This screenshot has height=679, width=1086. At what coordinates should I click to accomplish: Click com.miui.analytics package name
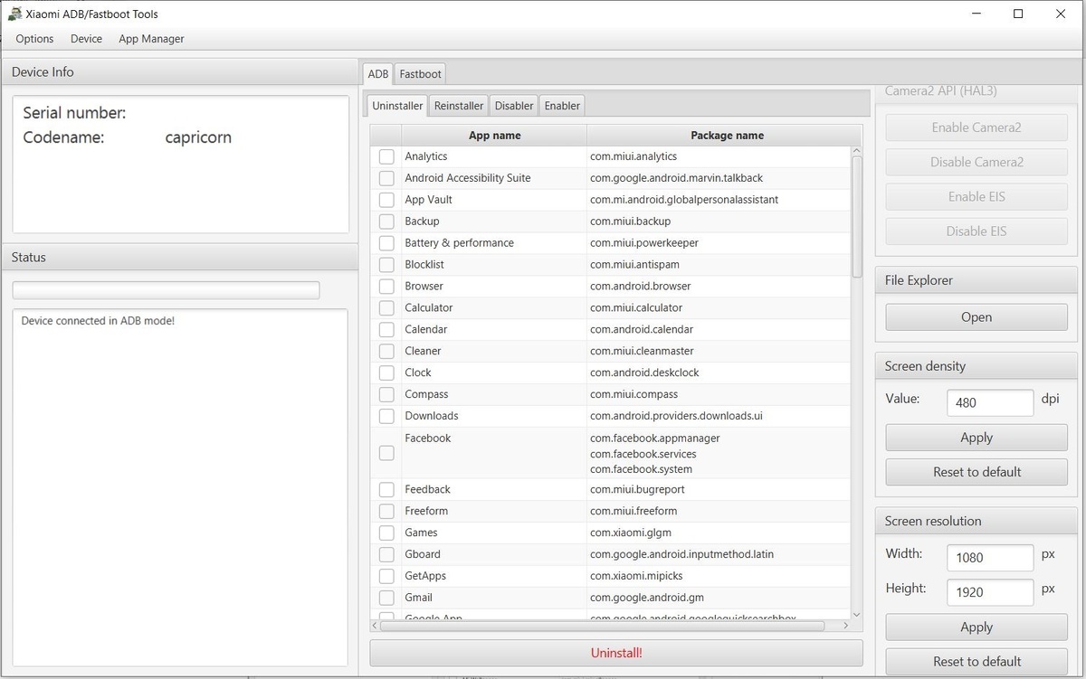(633, 156)
